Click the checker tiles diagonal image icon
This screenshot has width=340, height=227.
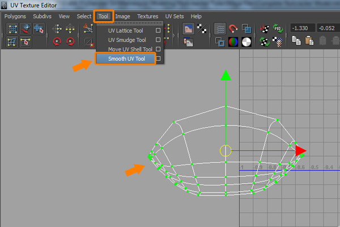202,29
